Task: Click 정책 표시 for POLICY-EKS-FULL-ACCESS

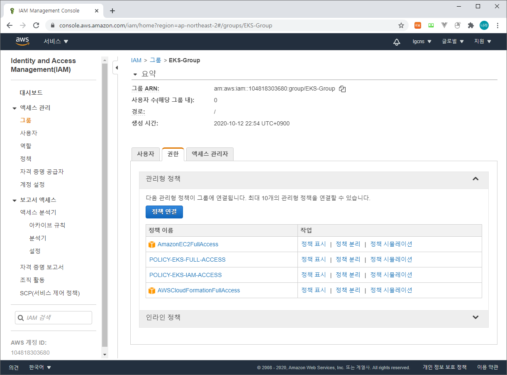Action: click(314, 260)
